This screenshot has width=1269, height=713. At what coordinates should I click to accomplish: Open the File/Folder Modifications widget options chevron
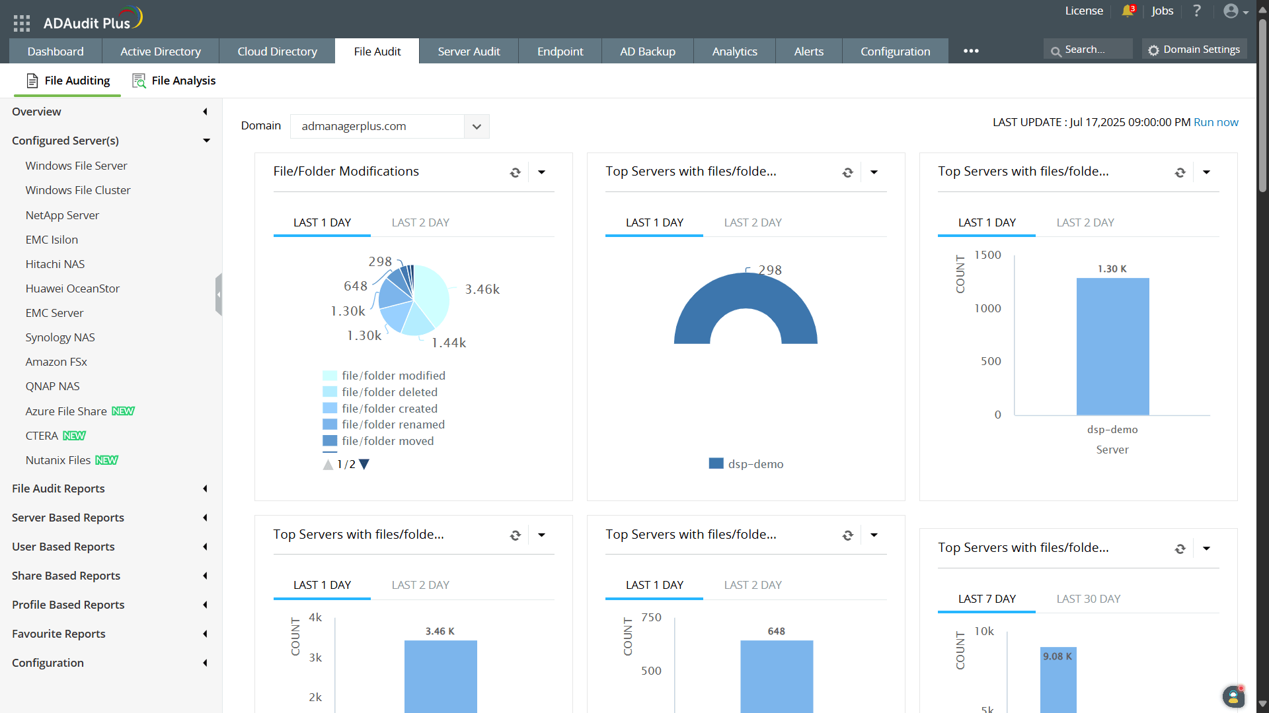point(543,172)
